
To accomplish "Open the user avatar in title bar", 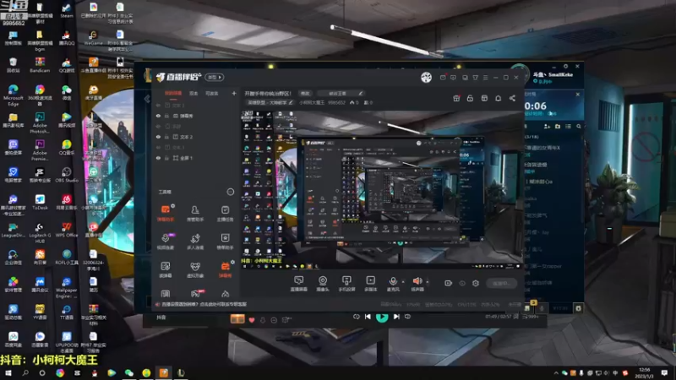I will [x=427, y=77].
